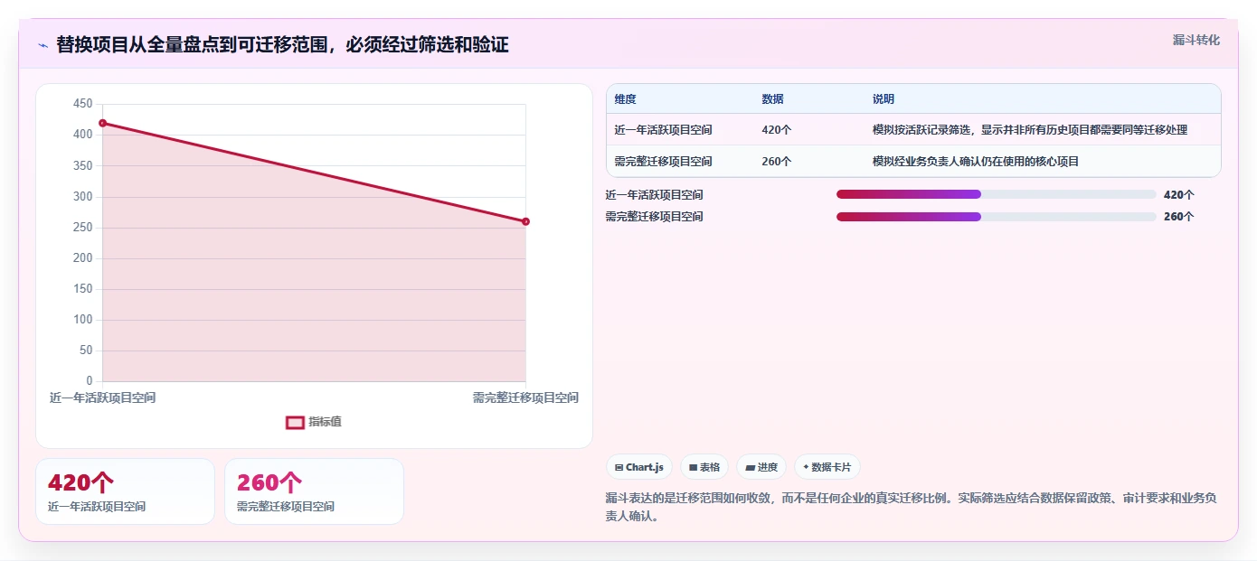Select the Chart.js chip

point(639,467)
